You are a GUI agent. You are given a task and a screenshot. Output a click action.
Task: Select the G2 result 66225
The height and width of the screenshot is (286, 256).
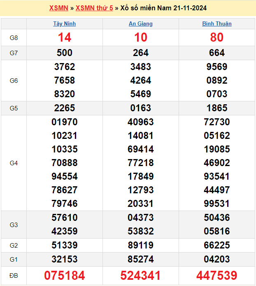[217, 245]
